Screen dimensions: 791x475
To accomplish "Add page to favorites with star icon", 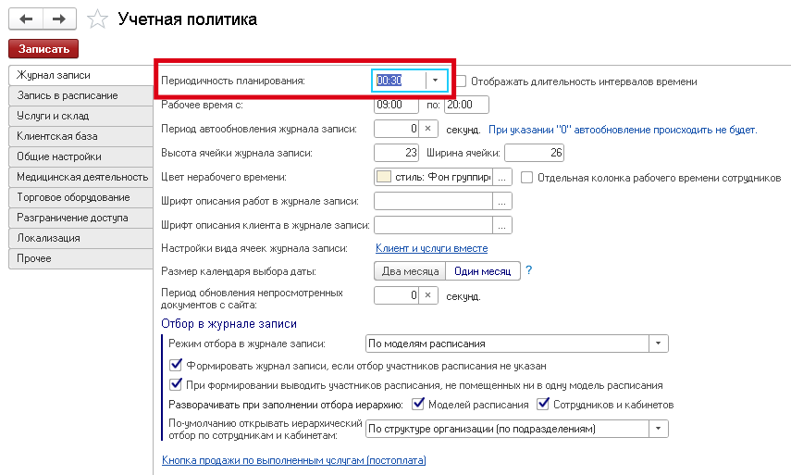I will [95, 19].
